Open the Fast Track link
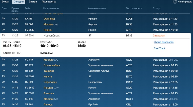Screen dimensions: 193x107 coord(159,48)
